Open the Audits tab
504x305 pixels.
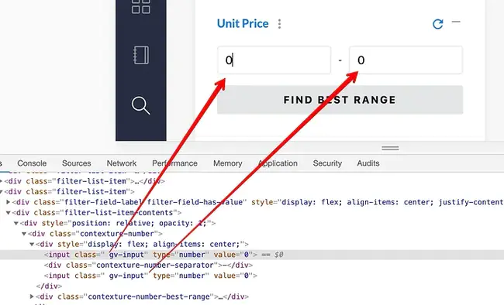click(x=368, y=163)
